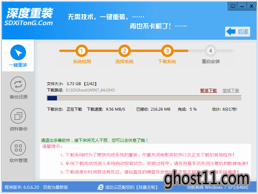Click the 继续下载 link
Screen dimensions: 258x194
(x=231, y=90)
